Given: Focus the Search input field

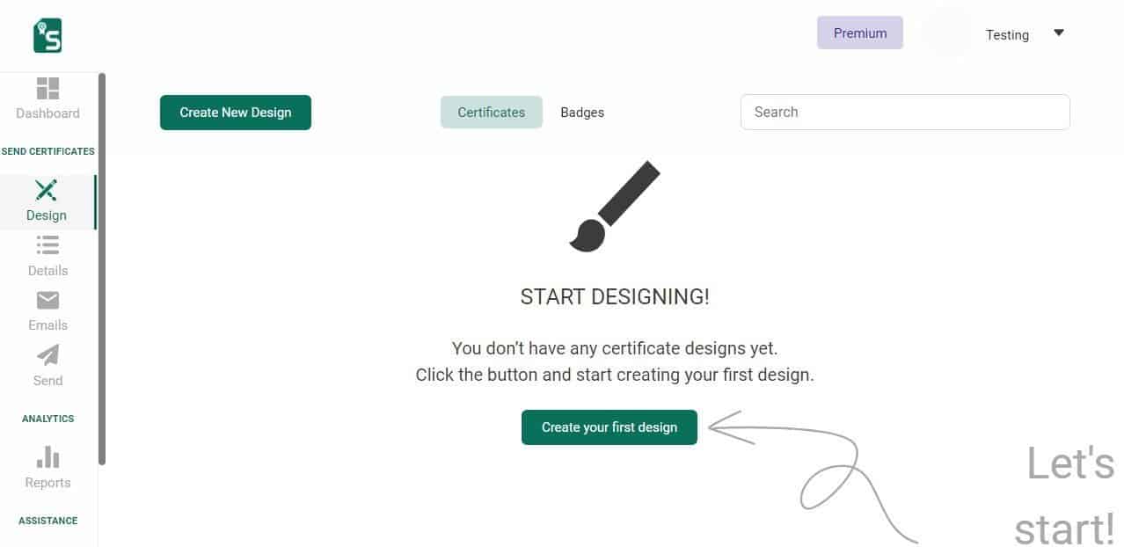Looking at the screenshot, I should tap(905, 112).
